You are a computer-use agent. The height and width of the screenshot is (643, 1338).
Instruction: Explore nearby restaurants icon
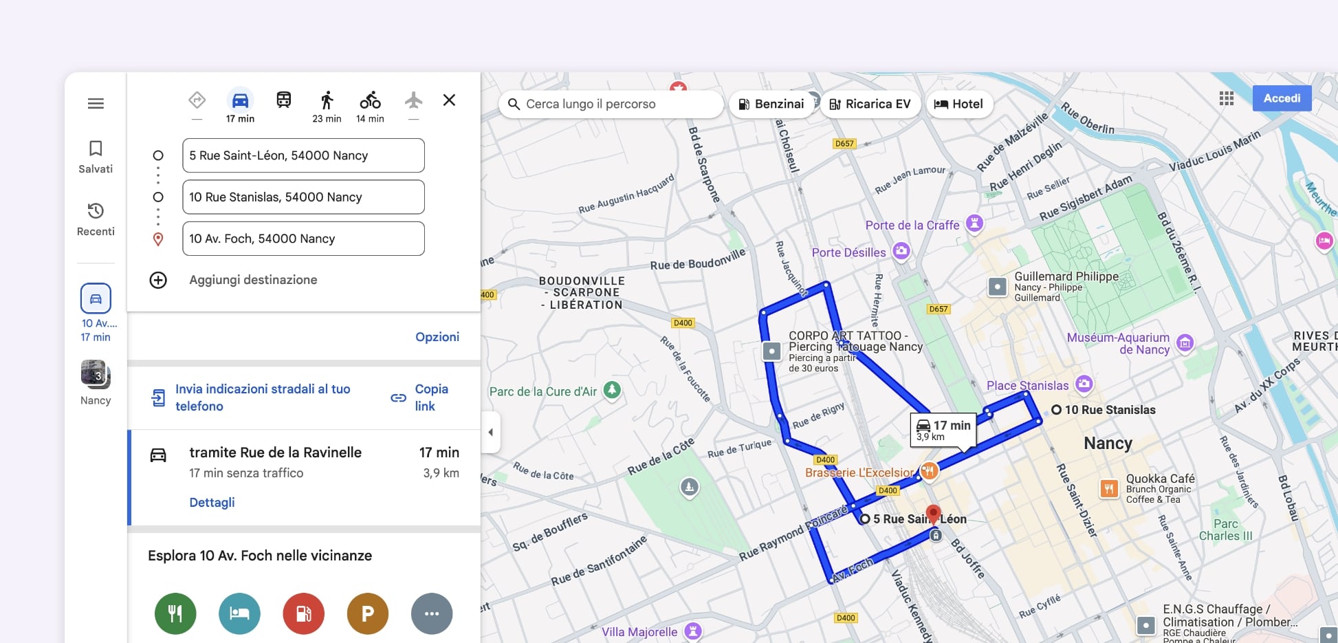[x=175, y=613]
